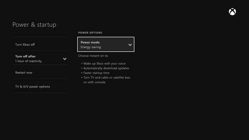Click 'Automatically download updates' text
This screenshot has width=249, height=140.
106,68
